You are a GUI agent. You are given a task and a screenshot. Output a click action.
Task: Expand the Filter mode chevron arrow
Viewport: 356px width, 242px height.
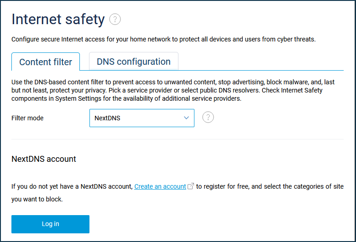[x=186, y=118]
